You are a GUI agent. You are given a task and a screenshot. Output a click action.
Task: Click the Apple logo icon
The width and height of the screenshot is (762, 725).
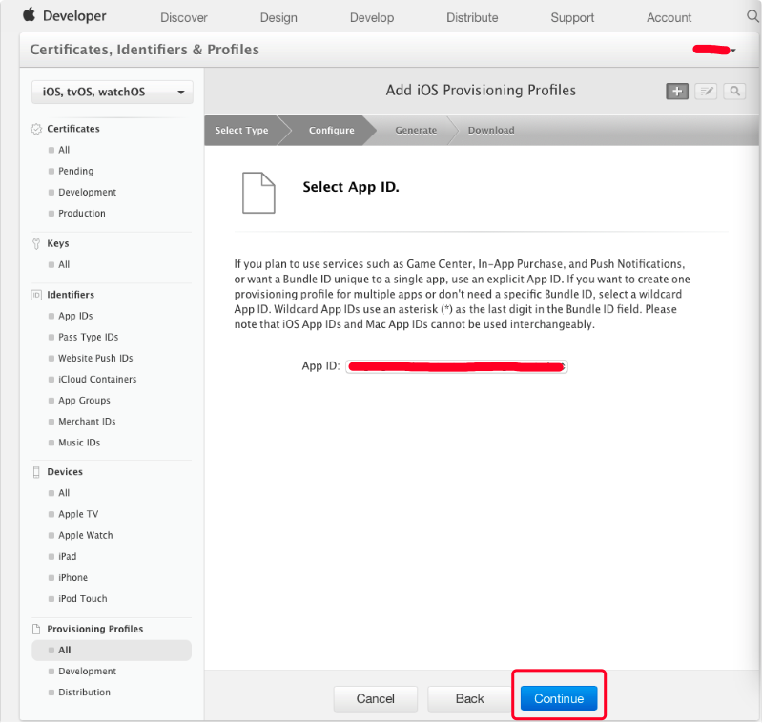point(30,14)
